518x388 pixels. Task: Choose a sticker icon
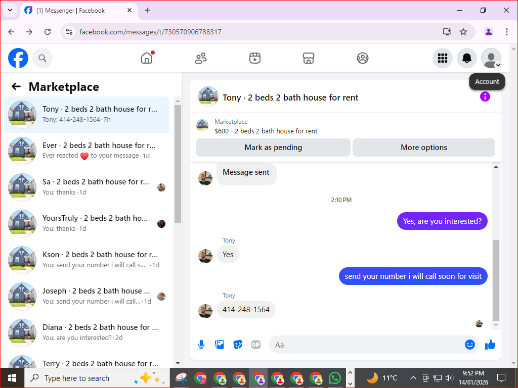(238, 345)
